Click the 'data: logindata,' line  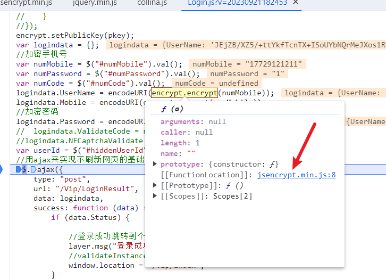pyautogui.click(x=69, y=199)
